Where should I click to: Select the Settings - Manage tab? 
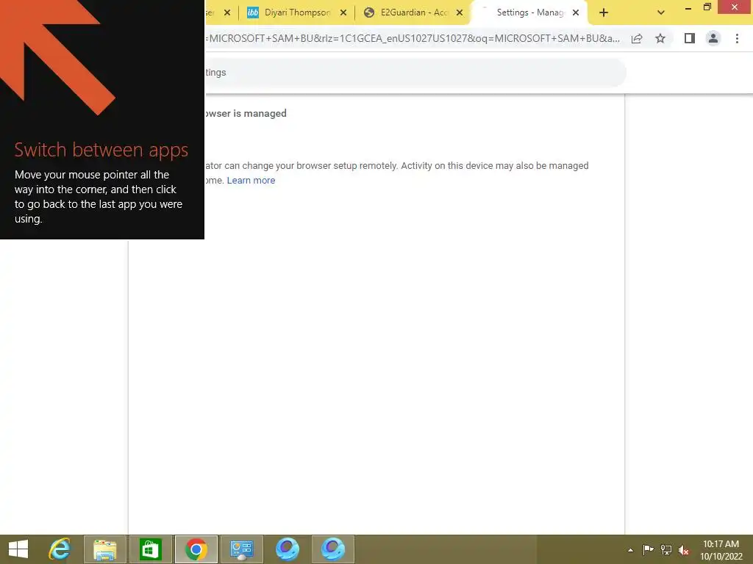coord(529,12)
